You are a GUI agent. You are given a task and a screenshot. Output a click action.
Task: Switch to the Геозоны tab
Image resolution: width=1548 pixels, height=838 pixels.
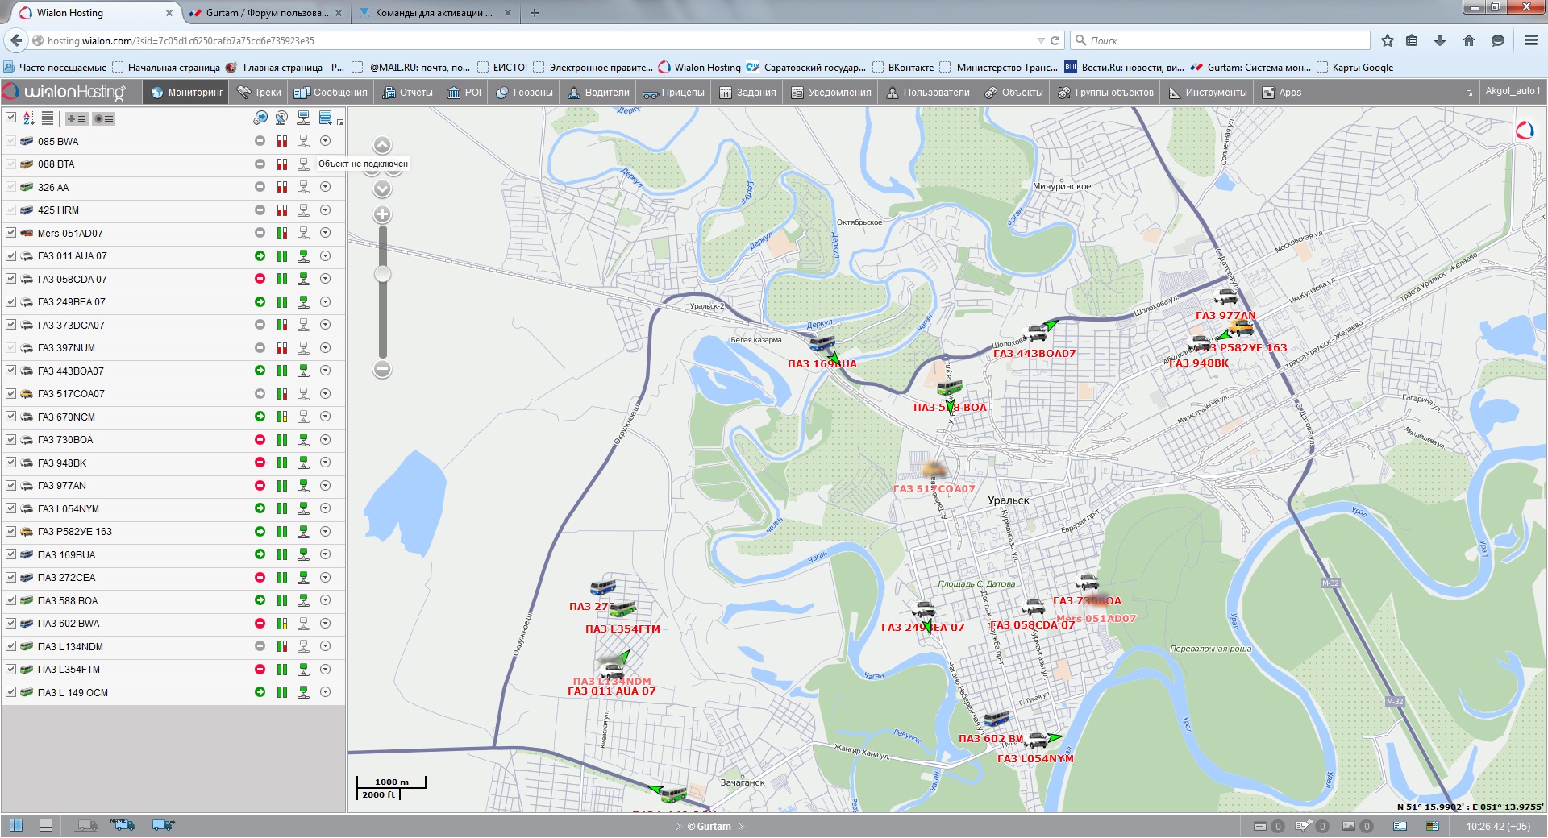pos(524,93)
